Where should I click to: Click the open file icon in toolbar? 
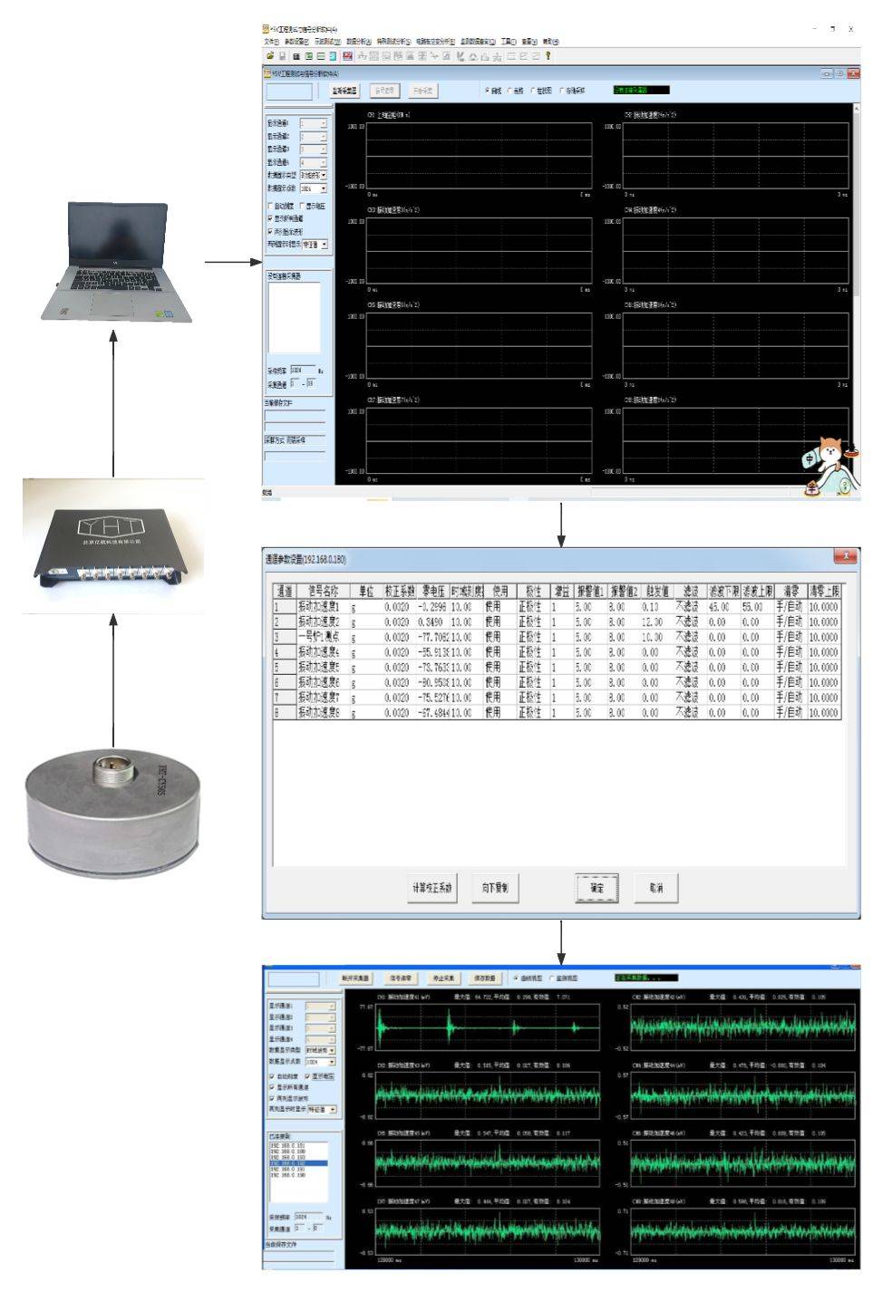pyautogui.click(x=269, y=56)
